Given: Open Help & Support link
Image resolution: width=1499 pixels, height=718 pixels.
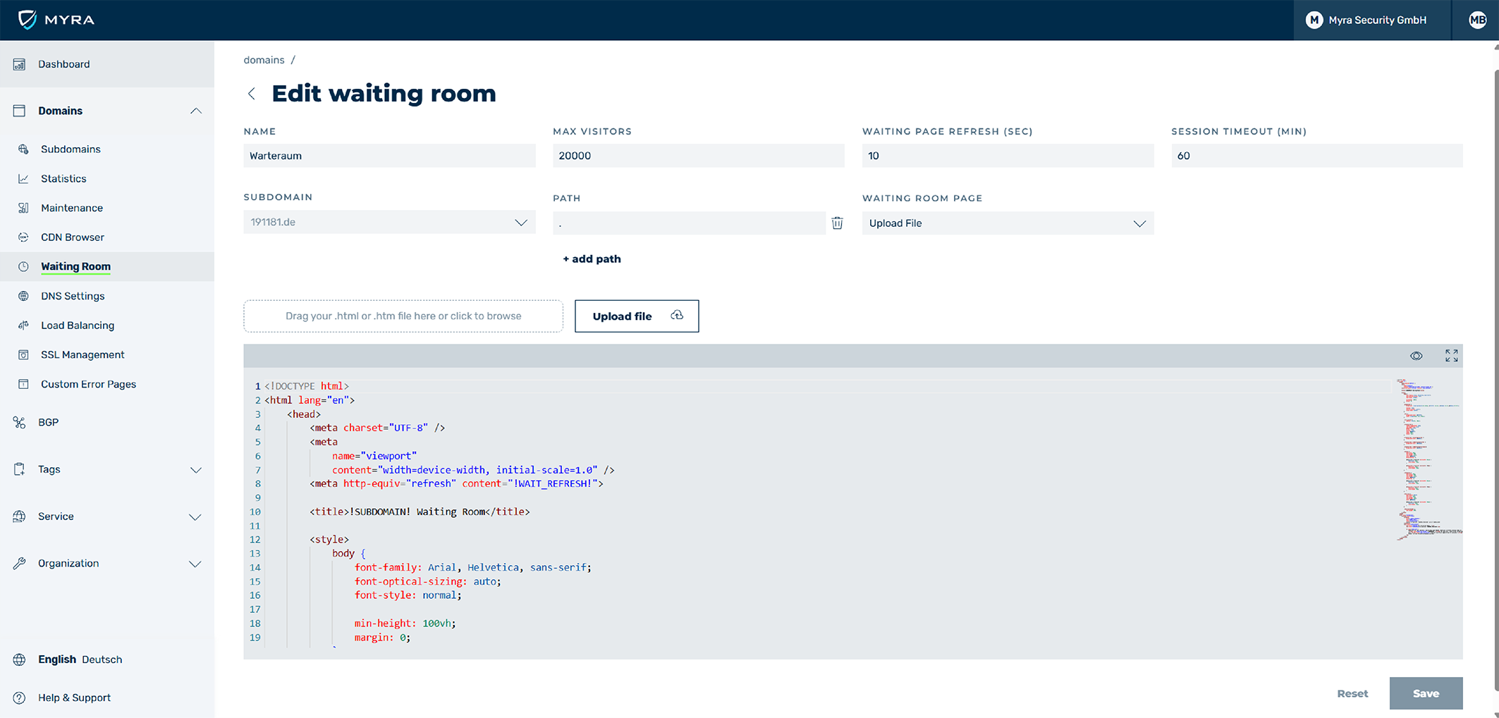Looking at the screenshot, I should coord(74,698).
